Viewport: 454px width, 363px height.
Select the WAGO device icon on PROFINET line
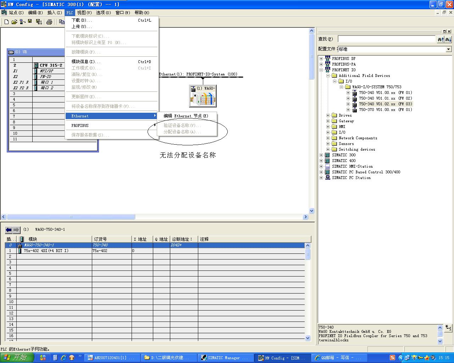click(x=203, y=96)
